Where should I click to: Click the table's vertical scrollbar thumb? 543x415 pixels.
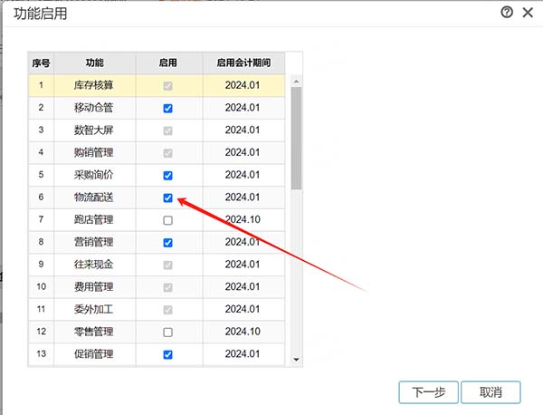tap(296, 136)
